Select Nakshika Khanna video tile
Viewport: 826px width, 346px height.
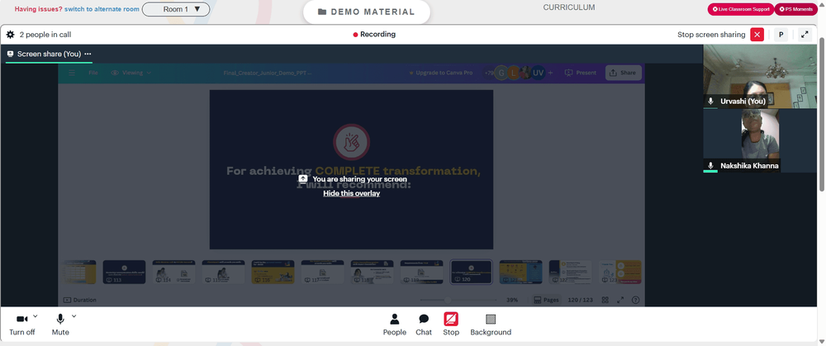(x=760, y=140)
